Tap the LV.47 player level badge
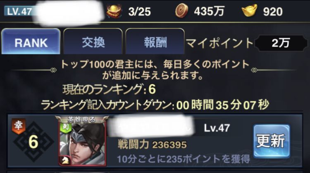 coord(19,11)
